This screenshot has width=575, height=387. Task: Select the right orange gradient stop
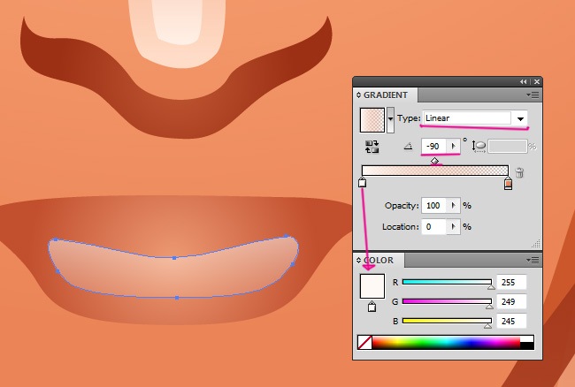point(508,184)
